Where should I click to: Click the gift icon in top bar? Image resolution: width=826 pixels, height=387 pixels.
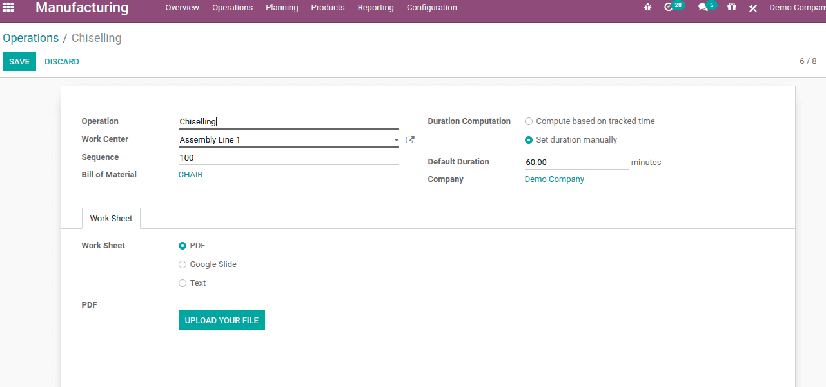(x=731, y=7)
